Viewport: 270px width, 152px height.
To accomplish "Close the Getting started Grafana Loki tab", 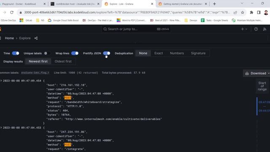I will tap(206, 4).
